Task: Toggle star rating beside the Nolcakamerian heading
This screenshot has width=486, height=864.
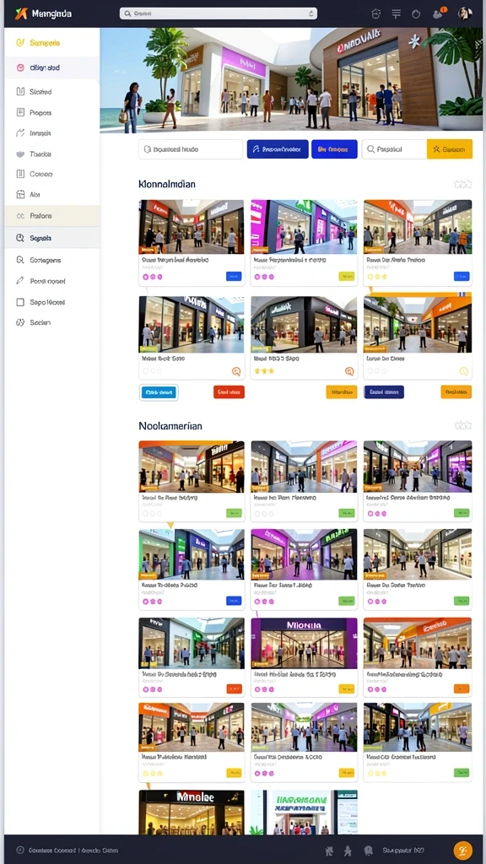Action: 463,425
